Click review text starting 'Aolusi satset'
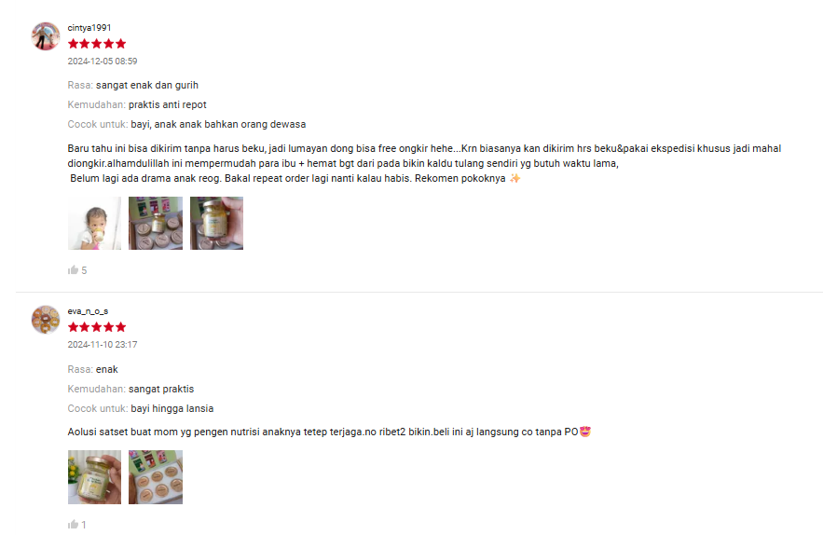823x535 pixels. pos(329,432)
